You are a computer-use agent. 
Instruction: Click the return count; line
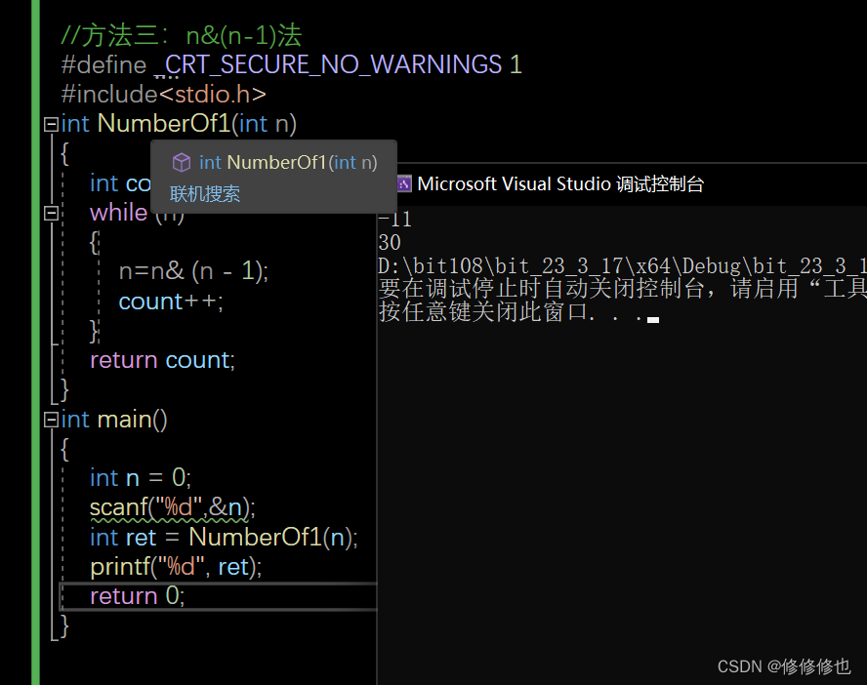coord(162,360)
